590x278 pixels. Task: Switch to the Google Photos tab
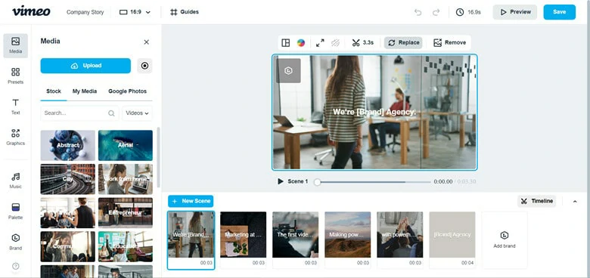(x=128, y=91)
